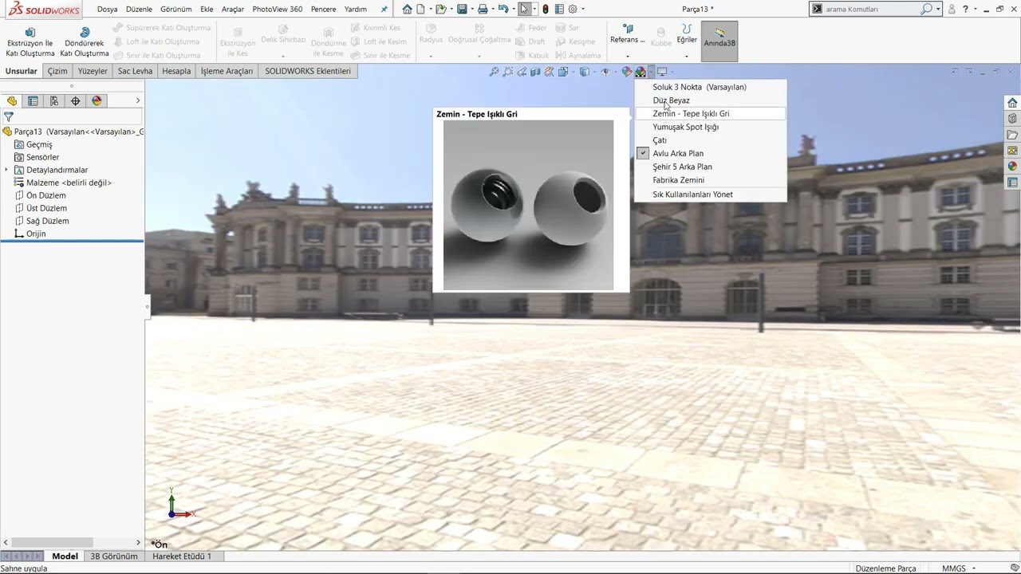The height and width of the screenshot is (574, 1021).
Task: Switch to the Çizim ribbon tab
Action: click(57, 71)
